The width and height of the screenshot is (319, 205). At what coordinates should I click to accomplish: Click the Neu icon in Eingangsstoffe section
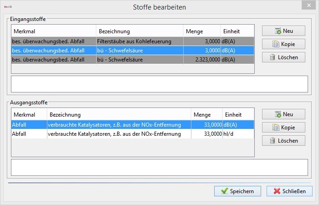click(x=278, y=31)
